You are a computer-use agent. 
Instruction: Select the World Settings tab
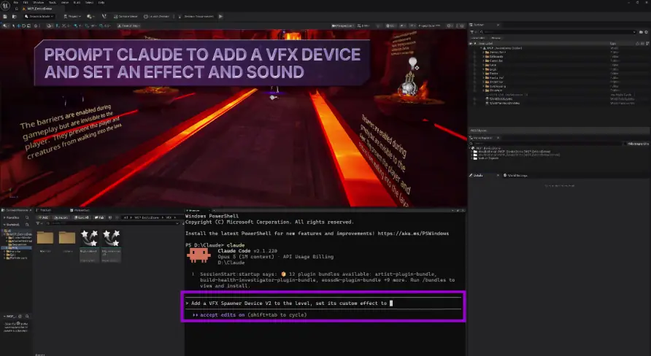pyautogui.click(x=516, y=175)
